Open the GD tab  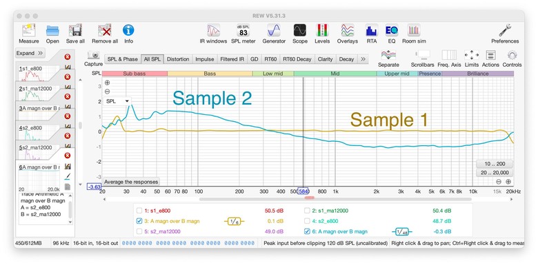point(255,59)
